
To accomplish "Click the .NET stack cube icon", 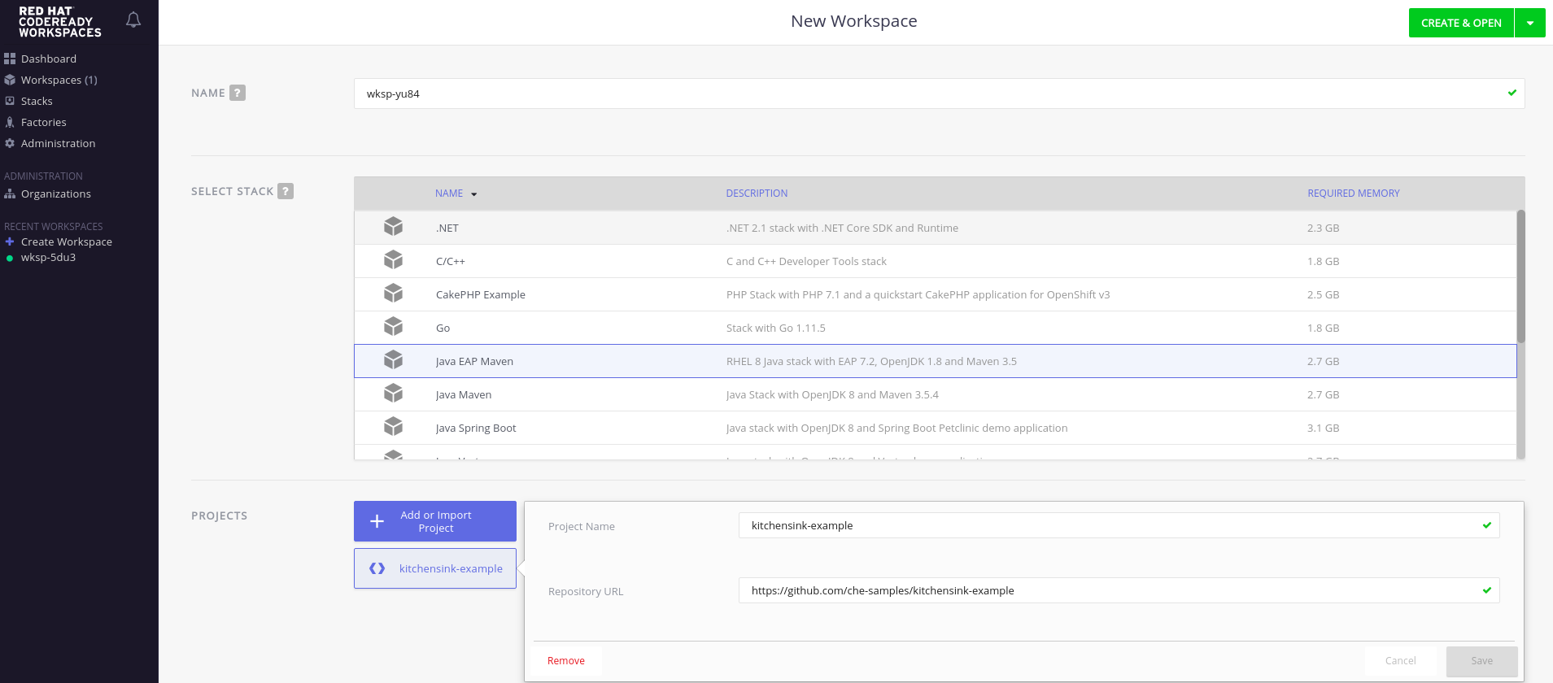I will (x=394, y=227).
